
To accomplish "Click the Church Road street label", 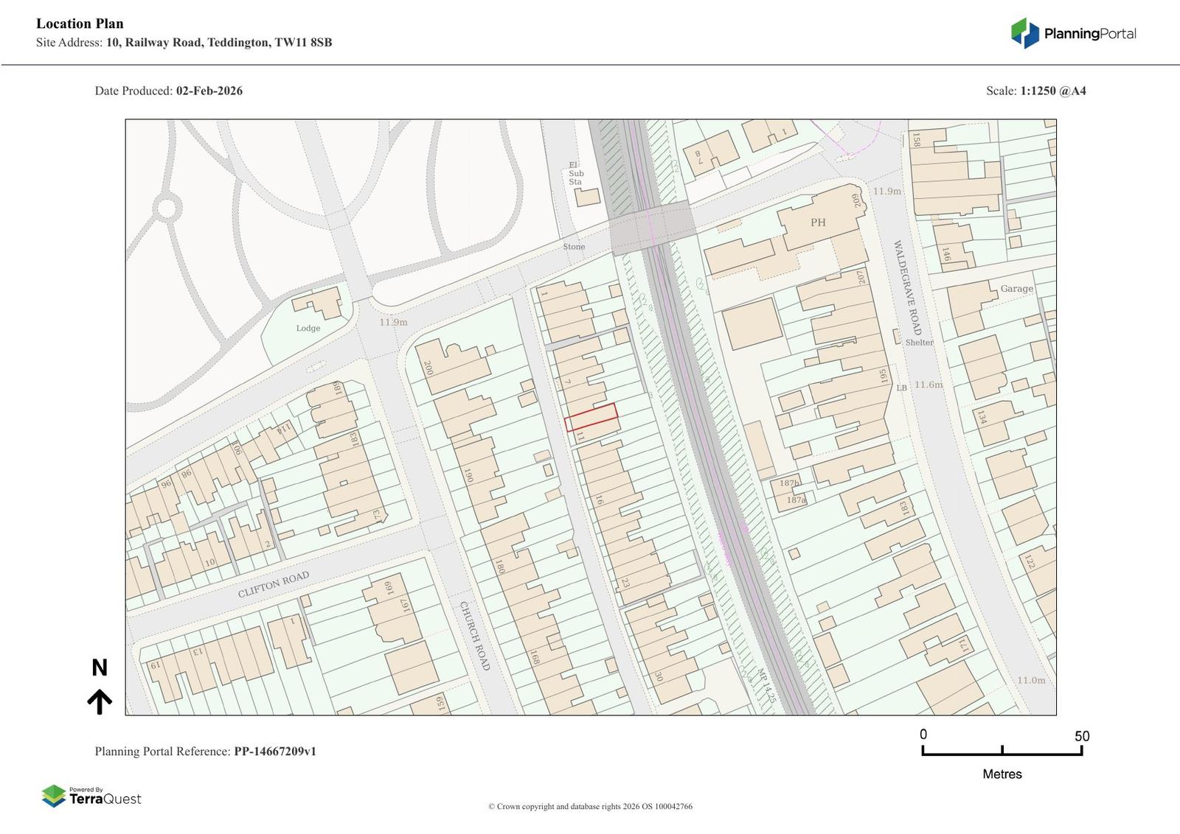I will (x=475, y=636).
